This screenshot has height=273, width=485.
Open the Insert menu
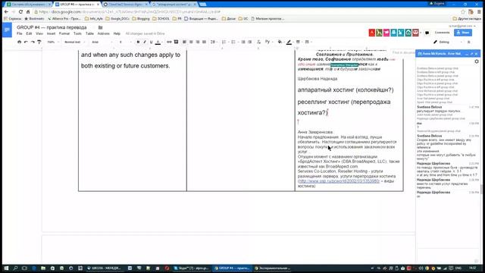point(51,33)
